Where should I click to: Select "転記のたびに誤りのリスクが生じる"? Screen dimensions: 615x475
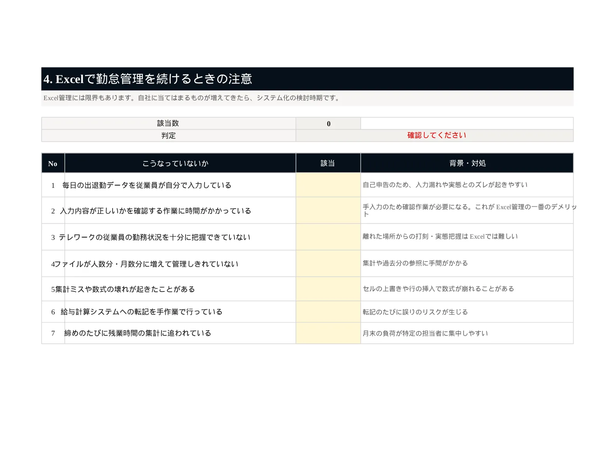click(x=415, y=312)
